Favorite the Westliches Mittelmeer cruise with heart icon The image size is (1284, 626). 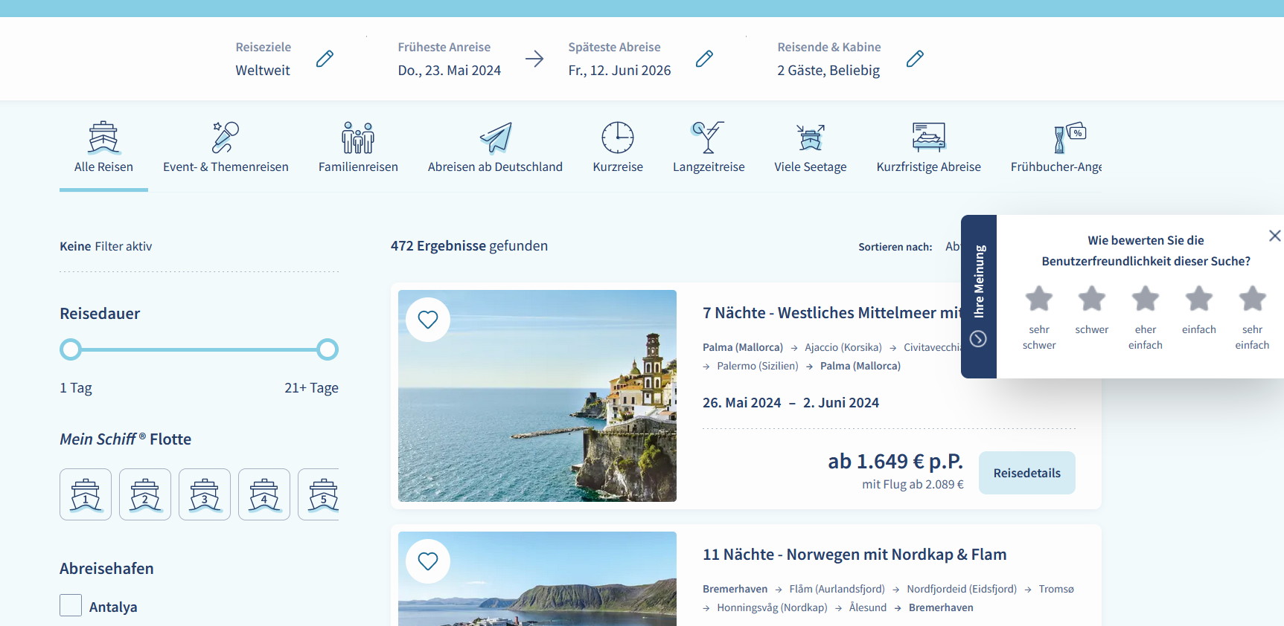tap(428, 320)
